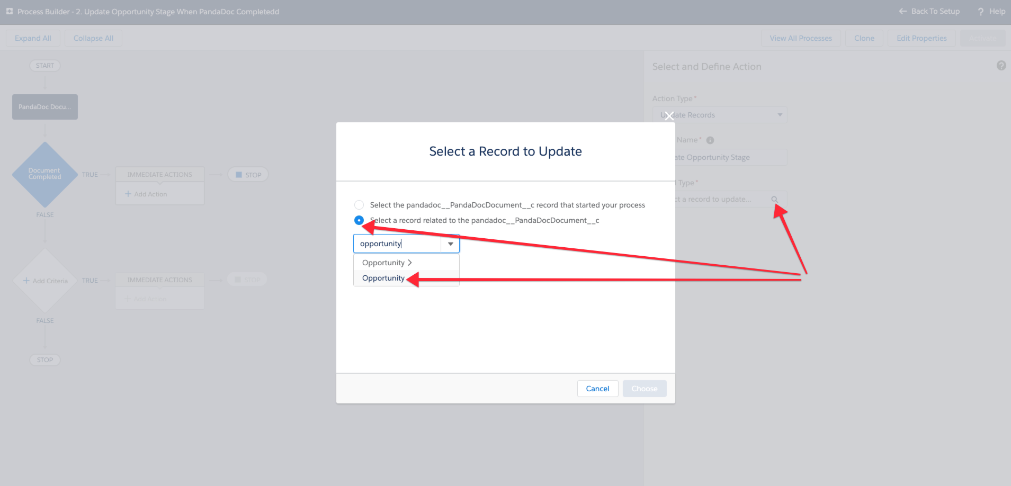
Task: Click the Select and Define Action heading
Action: [x=706, y=67]
